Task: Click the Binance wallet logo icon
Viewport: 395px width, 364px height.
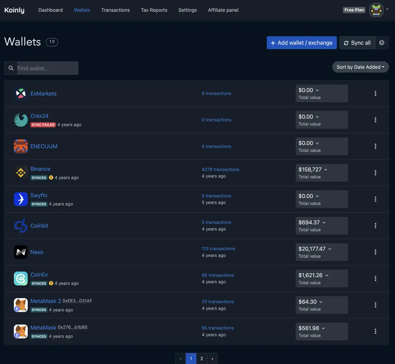Action: pyautogui.click(x=21, y=173)
